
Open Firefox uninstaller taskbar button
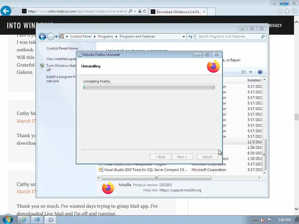[50, 220]
